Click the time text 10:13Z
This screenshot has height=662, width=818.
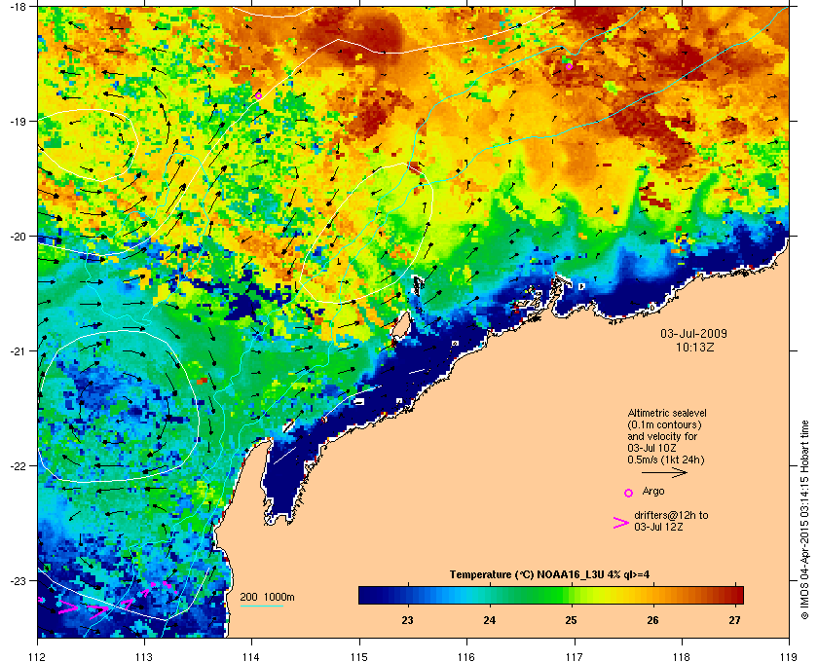(695, 347)
